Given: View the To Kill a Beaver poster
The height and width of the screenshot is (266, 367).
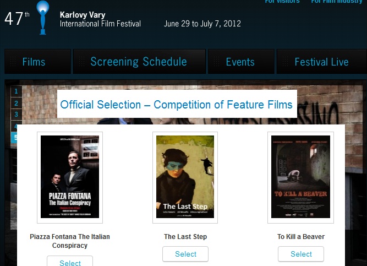Looking at the screenshot, I should (x=300, y=177).
